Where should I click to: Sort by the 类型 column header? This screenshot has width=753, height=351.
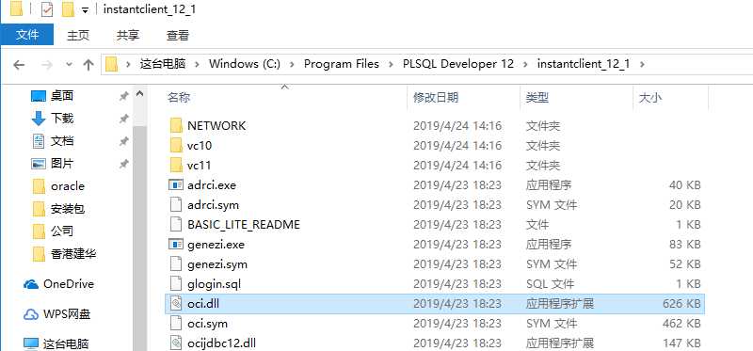click(537, 98)
